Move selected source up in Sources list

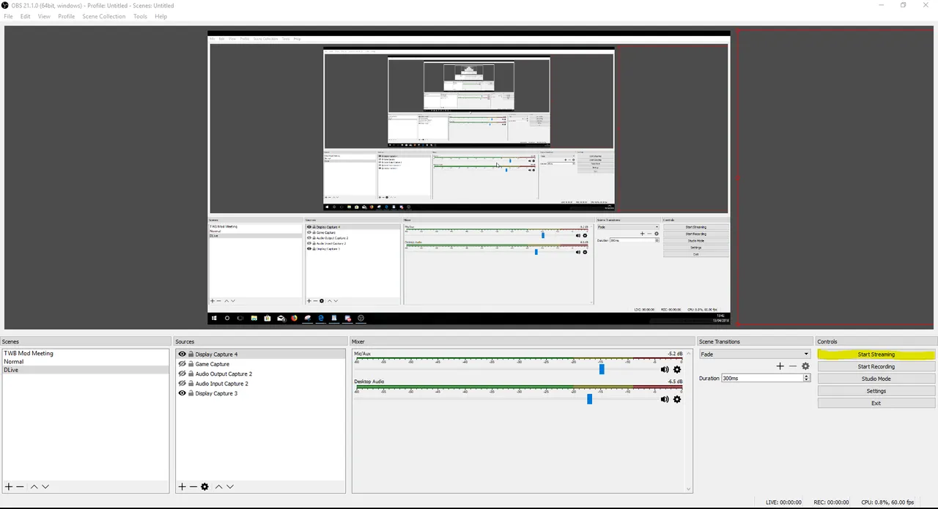point(218,486)
